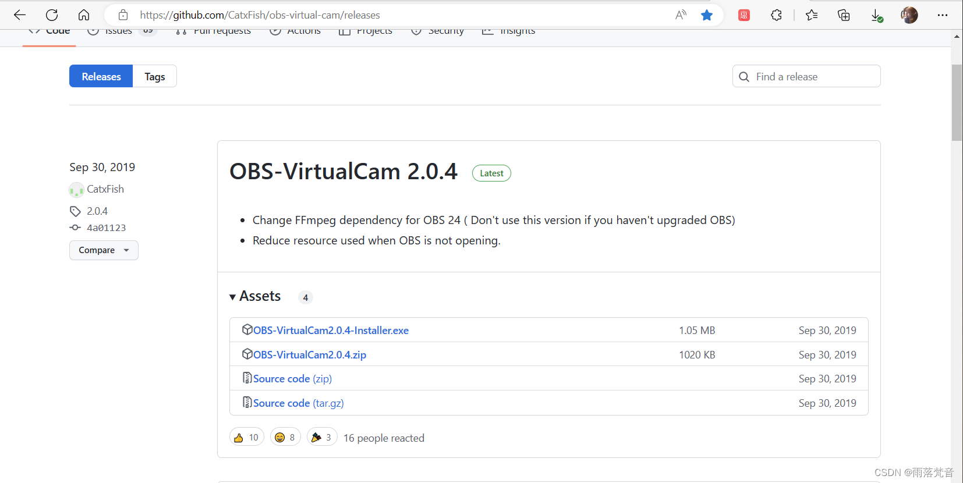Screen dimensions: 963x483
Task: Open the Pull requests tab
Action: [213, 32]
